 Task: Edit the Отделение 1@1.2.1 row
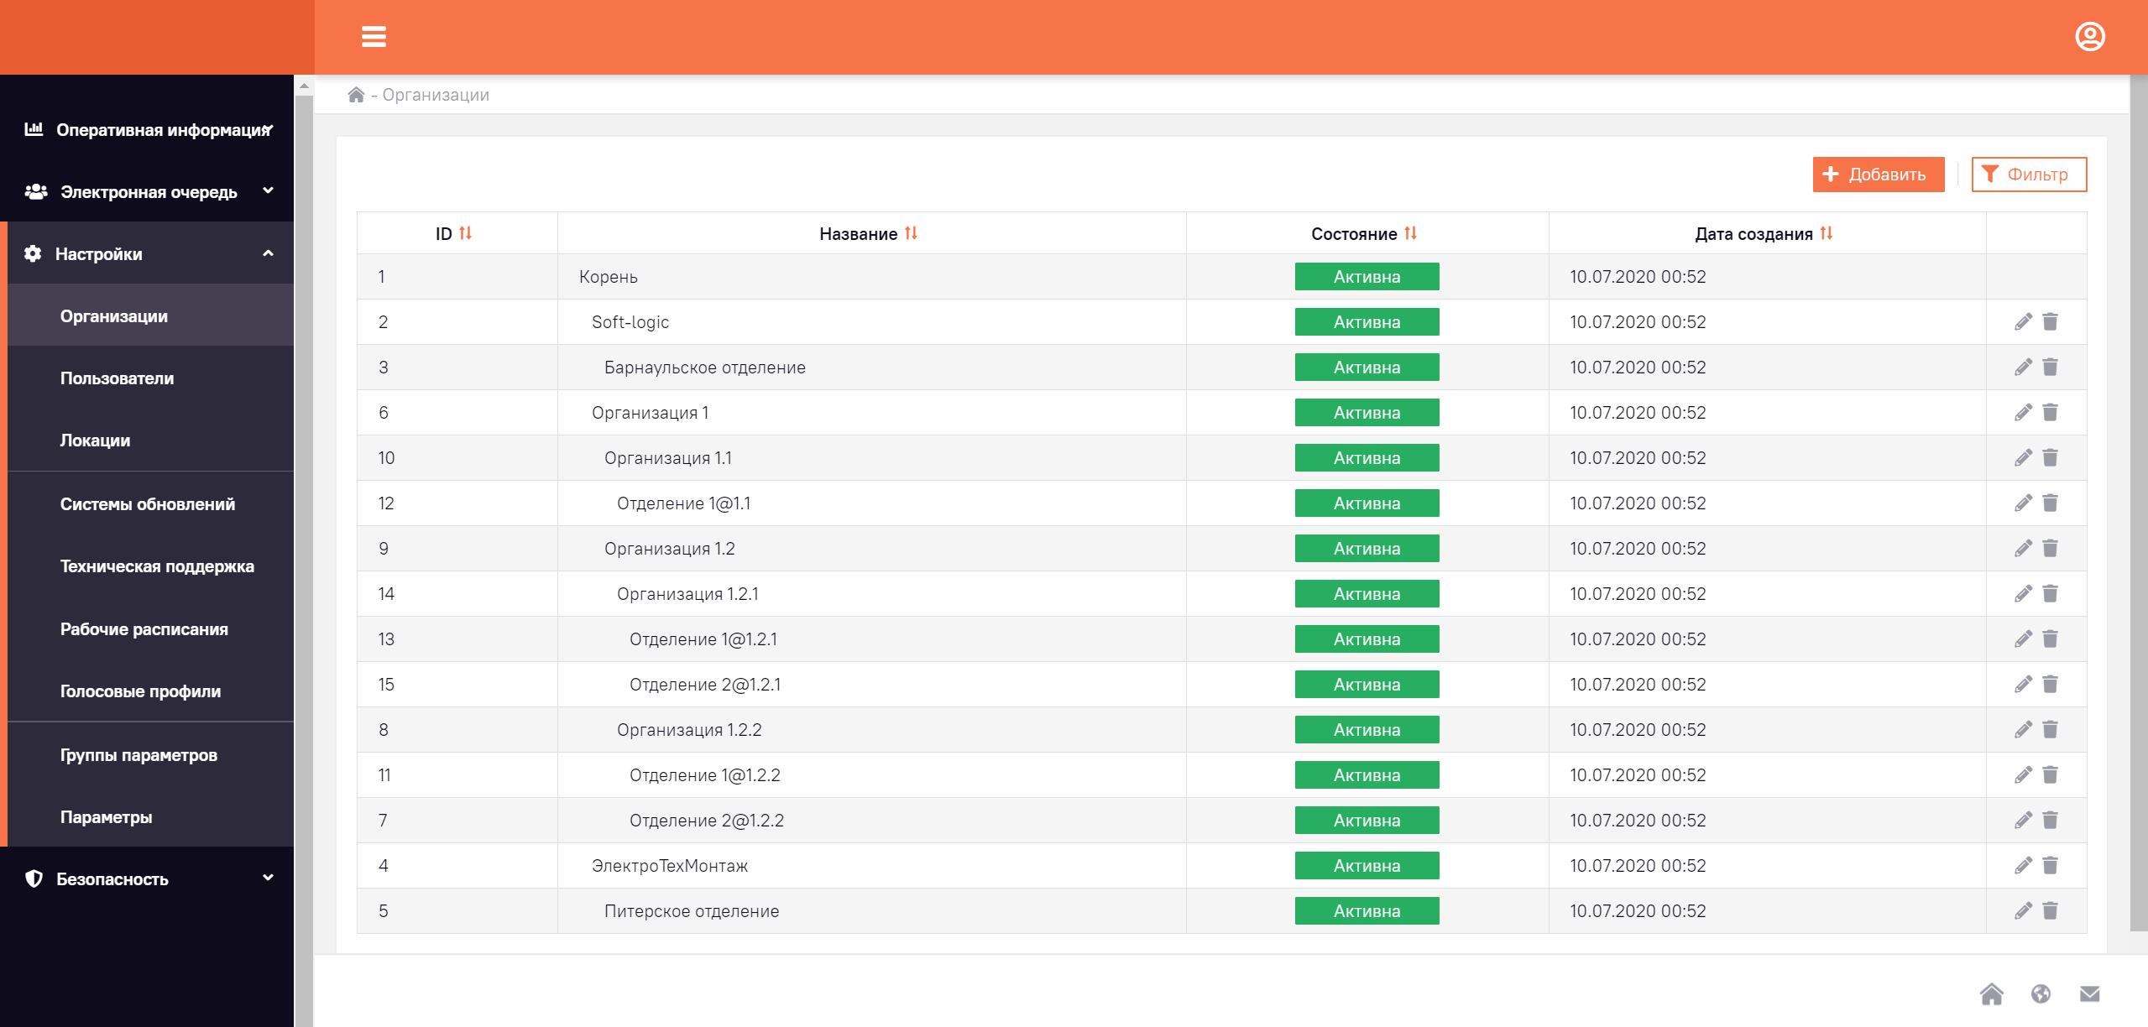tap(2023, 639)
